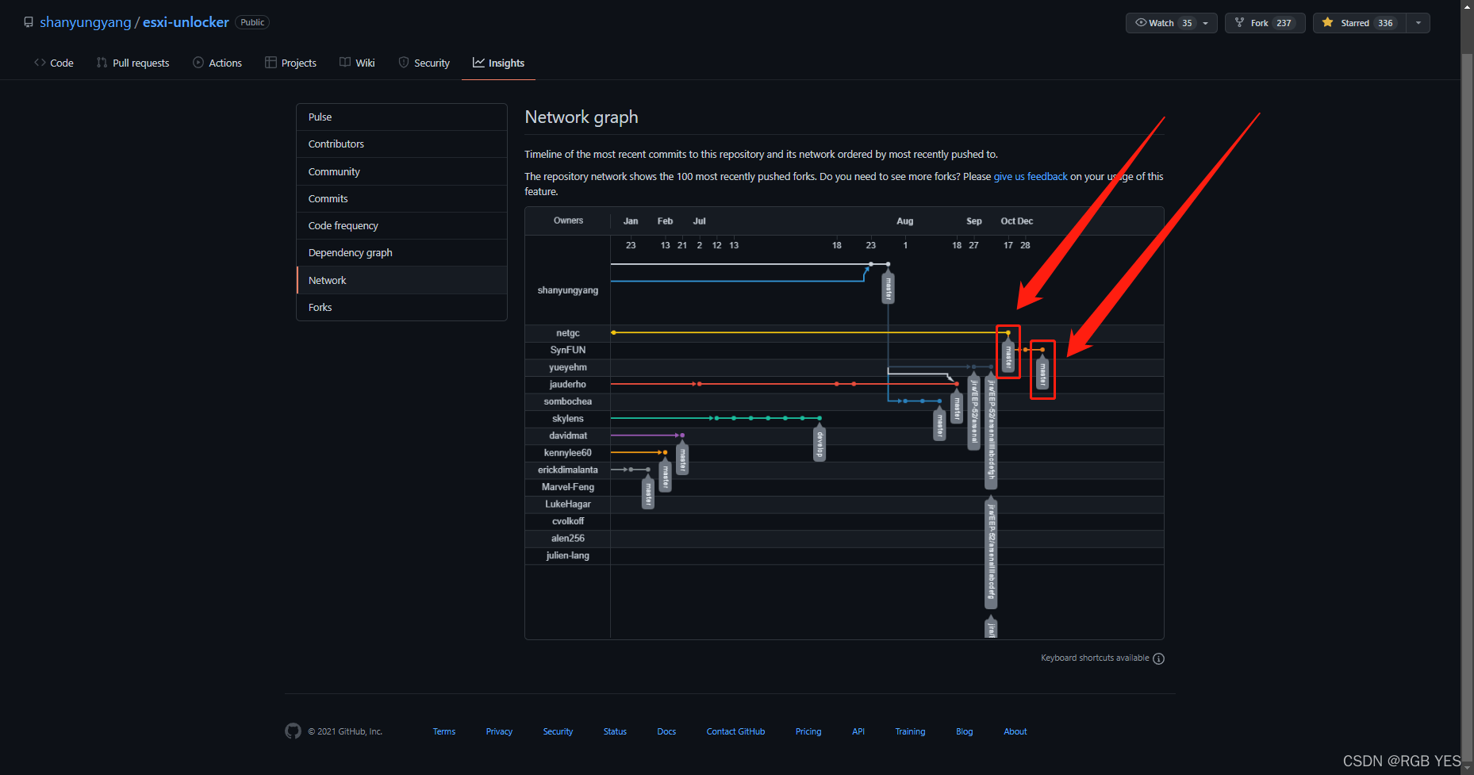Image resolution: width=1474 pixels, height=775 pixels.
Task: Click owner erickdimalanta in the graph
Action: (568, 470)
